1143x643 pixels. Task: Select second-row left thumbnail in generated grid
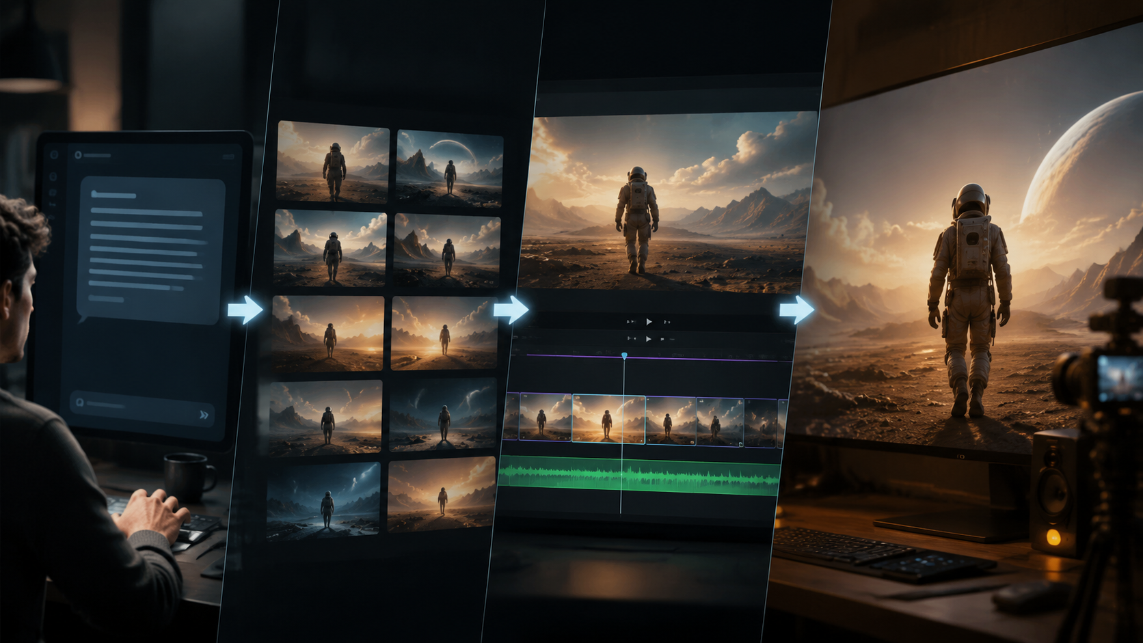click(x=330, y=249)
